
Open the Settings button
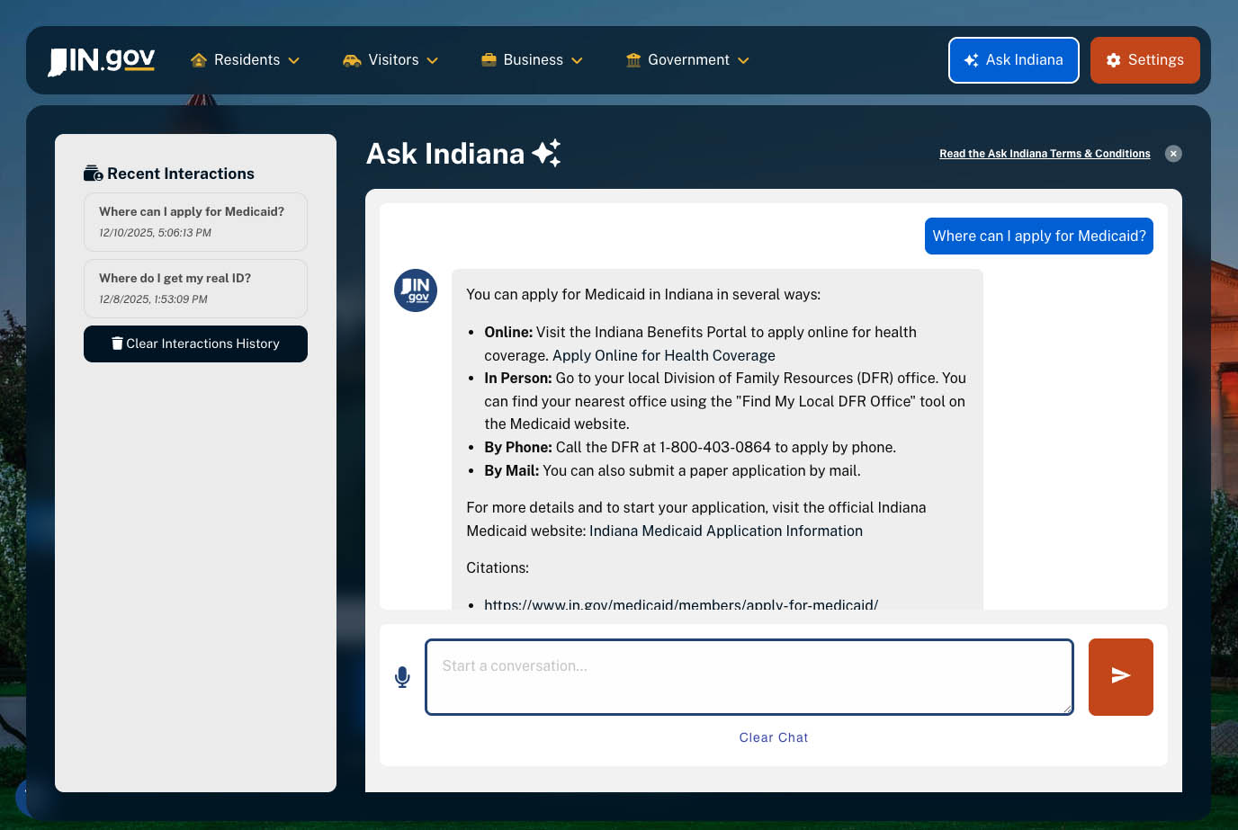point(1144,60)
